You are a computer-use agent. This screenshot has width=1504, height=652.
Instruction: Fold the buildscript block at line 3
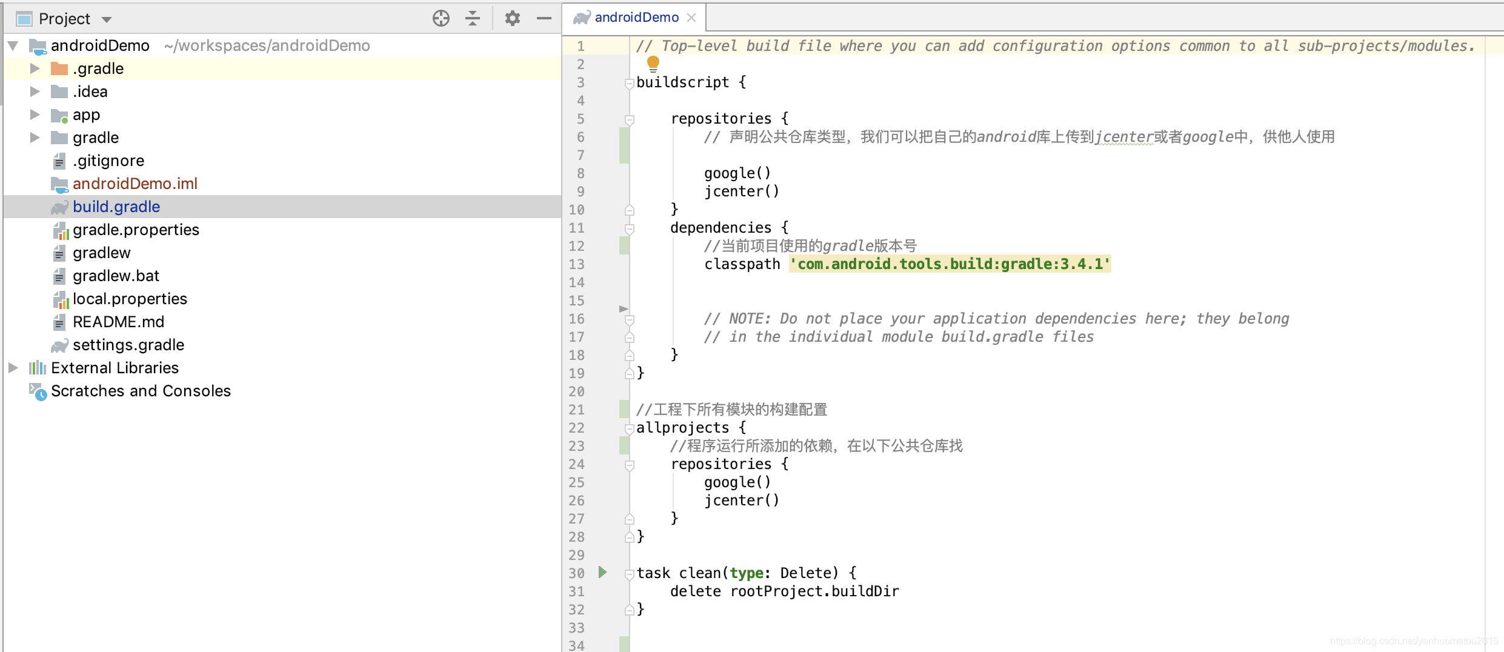click(629, 83)
